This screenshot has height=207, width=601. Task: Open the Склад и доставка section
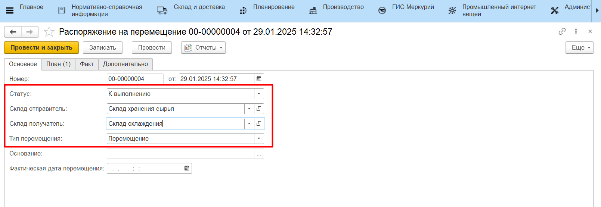tap(199, 7)
